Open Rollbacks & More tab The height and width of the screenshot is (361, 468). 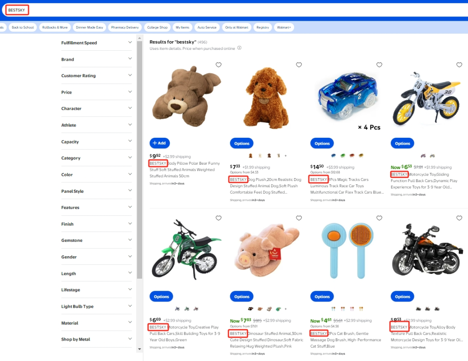[x=55, y=27]
